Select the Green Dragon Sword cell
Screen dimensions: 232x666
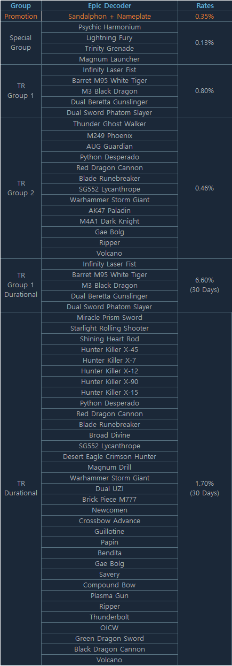[x=109, y=639]
